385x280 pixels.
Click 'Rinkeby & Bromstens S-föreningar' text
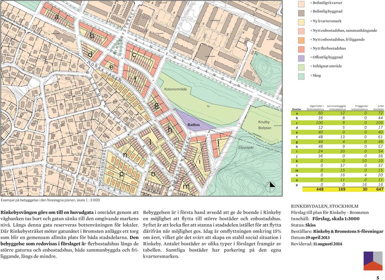click(348, 231)
